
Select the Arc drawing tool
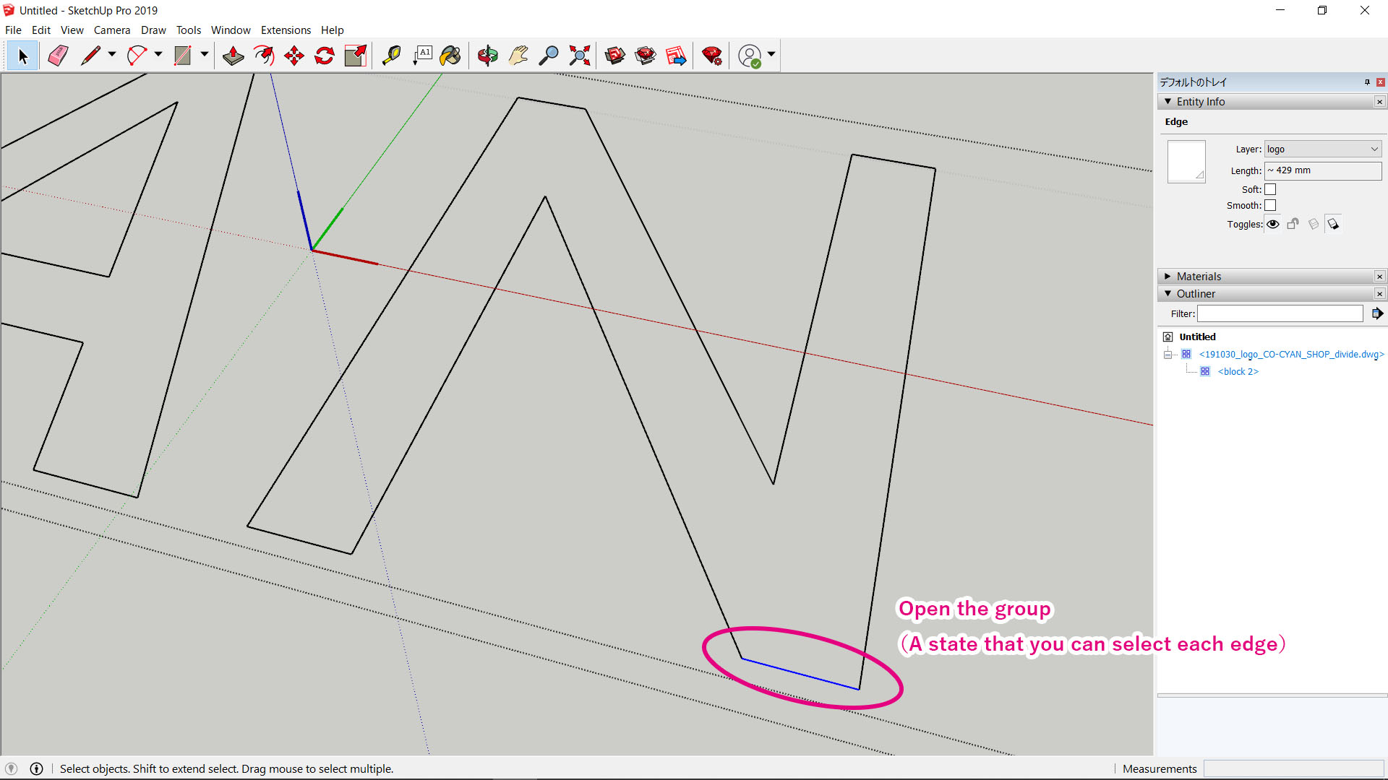coord(137,56)
